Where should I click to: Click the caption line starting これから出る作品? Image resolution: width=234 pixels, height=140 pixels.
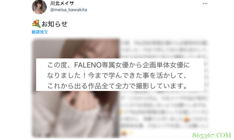[117, 86]
